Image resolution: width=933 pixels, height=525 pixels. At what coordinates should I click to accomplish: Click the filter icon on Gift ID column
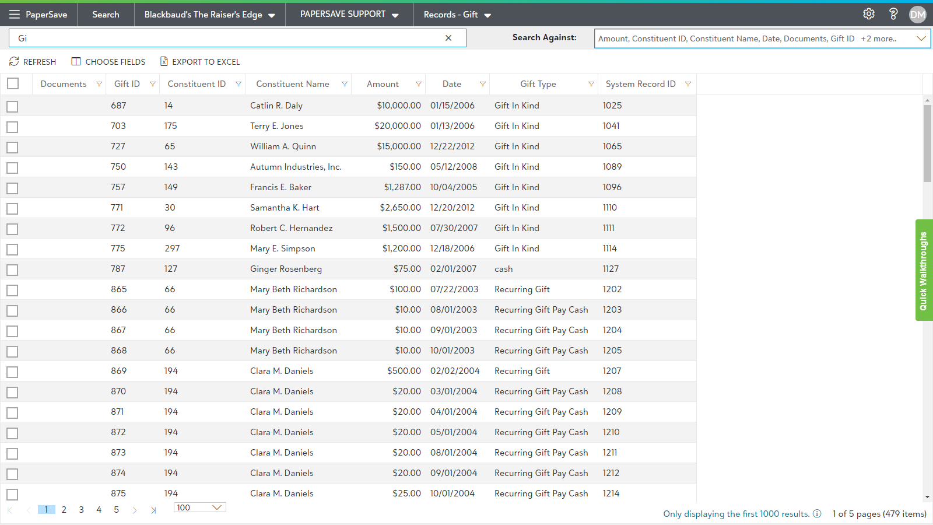pyautogui.click(x=153, y=84)
